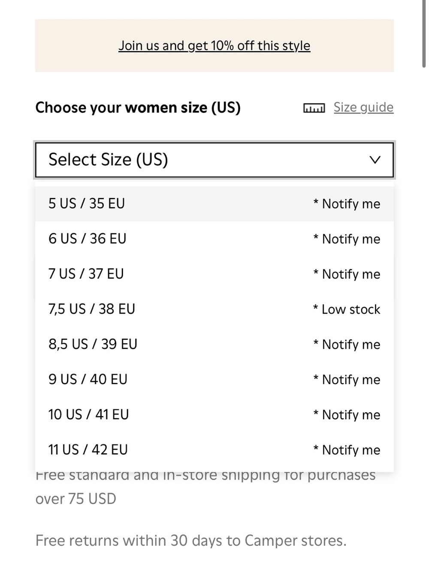Select size 6 US / 36 EU
Screen dimensions: 429x572
point(214,239)
